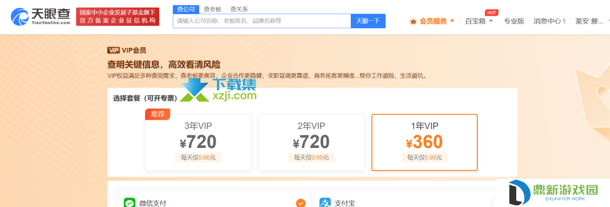Click the 国家中小企业发展子基金 red banner
Image resolution: width=610 pixels, height=207 pixels.
[117, 17]
